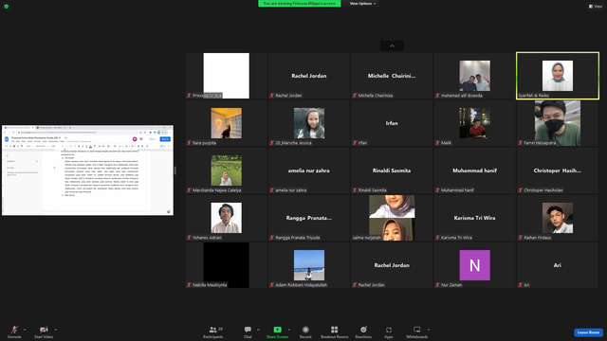Expand arrow next to Whiteboards
This screenshot has height=341, width=607.
pos(429,330)
